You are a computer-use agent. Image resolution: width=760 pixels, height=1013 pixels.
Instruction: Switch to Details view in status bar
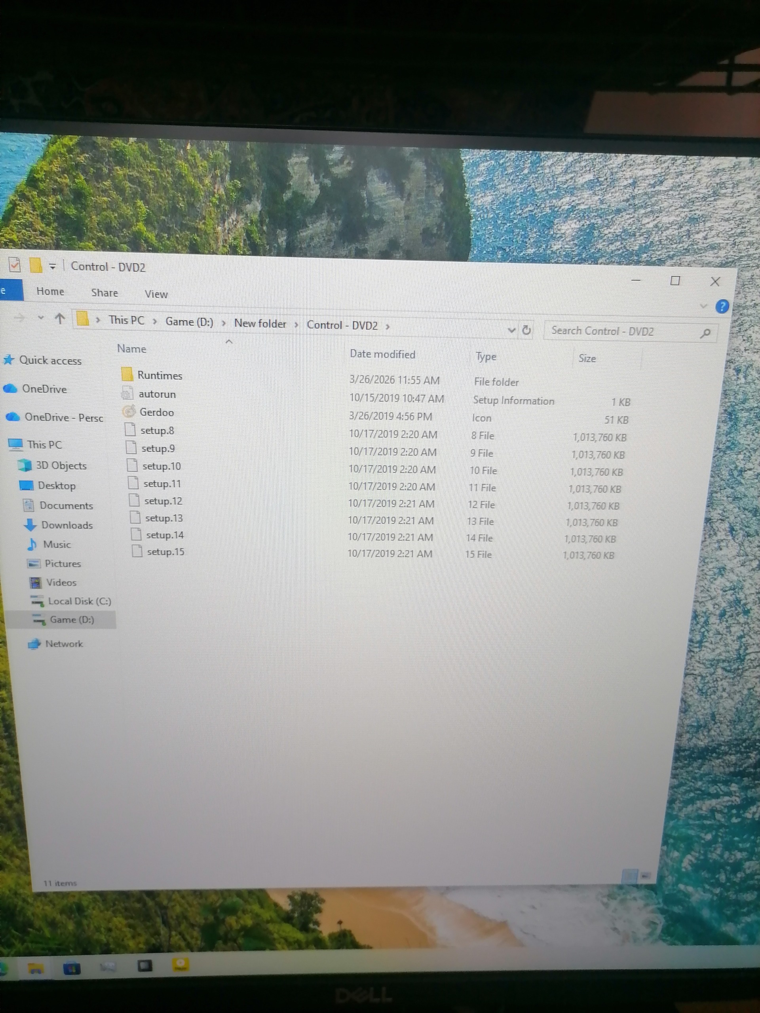[630, 876]
